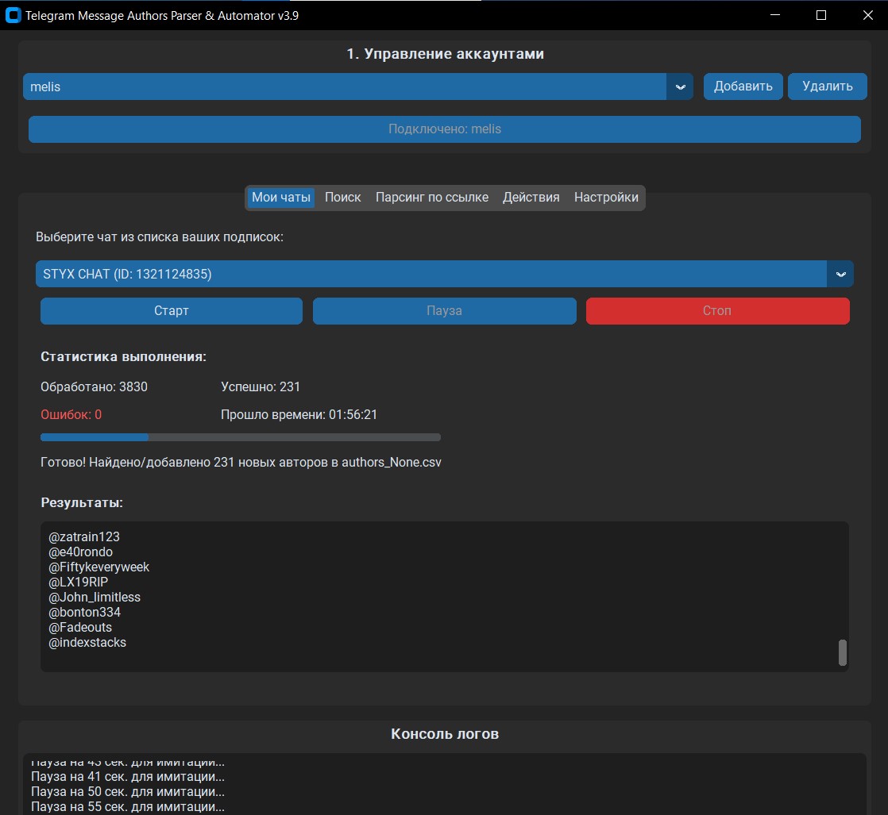The height and width of the screenshot is (815, 888).
Task: Switch to the Настройки tab
Action: pyautogui.click(x=606, y=198)
